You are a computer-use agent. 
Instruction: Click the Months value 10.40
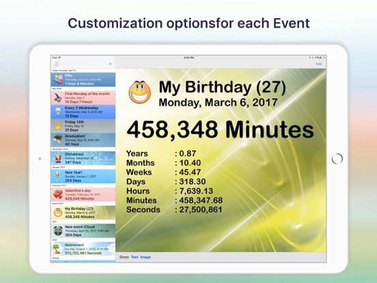(x=190, y=163)
